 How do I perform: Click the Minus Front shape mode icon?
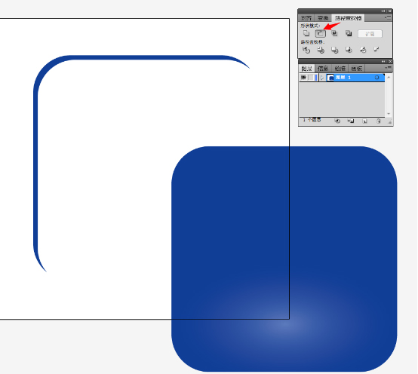[320, 33]
